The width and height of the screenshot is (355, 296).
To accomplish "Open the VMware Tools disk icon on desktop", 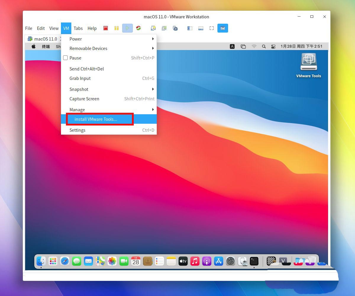I will click(309, 62).
